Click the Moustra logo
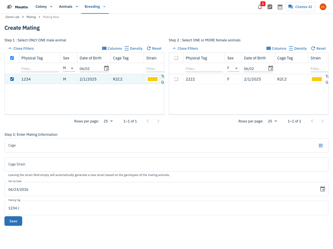Image resolution: width=333 pixels, height=249 pixels. pyautogui.click(x=17, y=7)
